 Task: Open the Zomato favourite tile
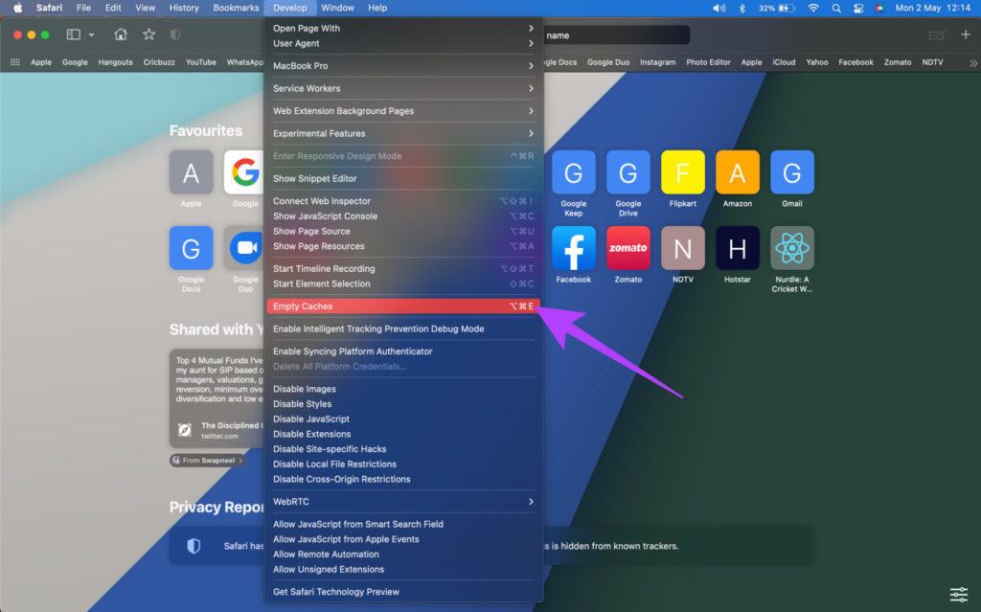coord(628,248)
